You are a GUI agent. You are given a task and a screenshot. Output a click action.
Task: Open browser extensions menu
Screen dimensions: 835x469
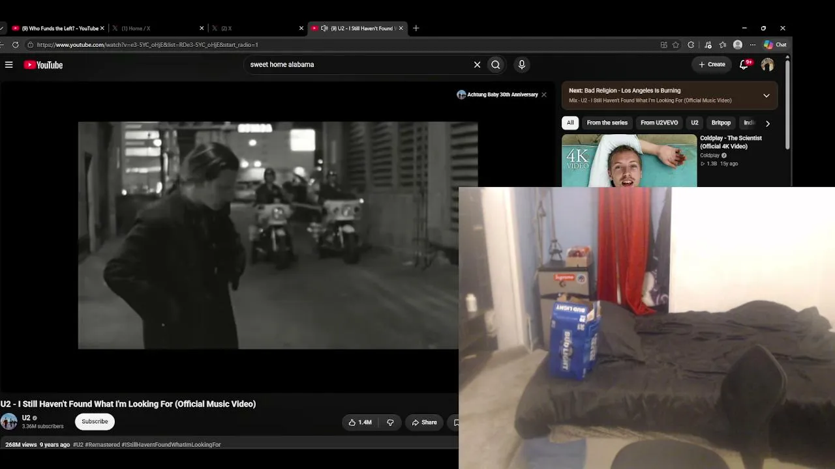pyautogui.click(x=691, y=45)
